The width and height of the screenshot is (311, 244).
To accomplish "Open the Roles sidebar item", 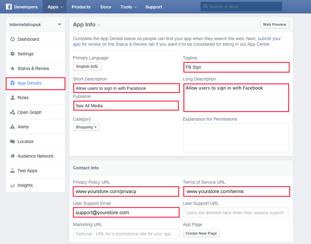I will (35, 98).
